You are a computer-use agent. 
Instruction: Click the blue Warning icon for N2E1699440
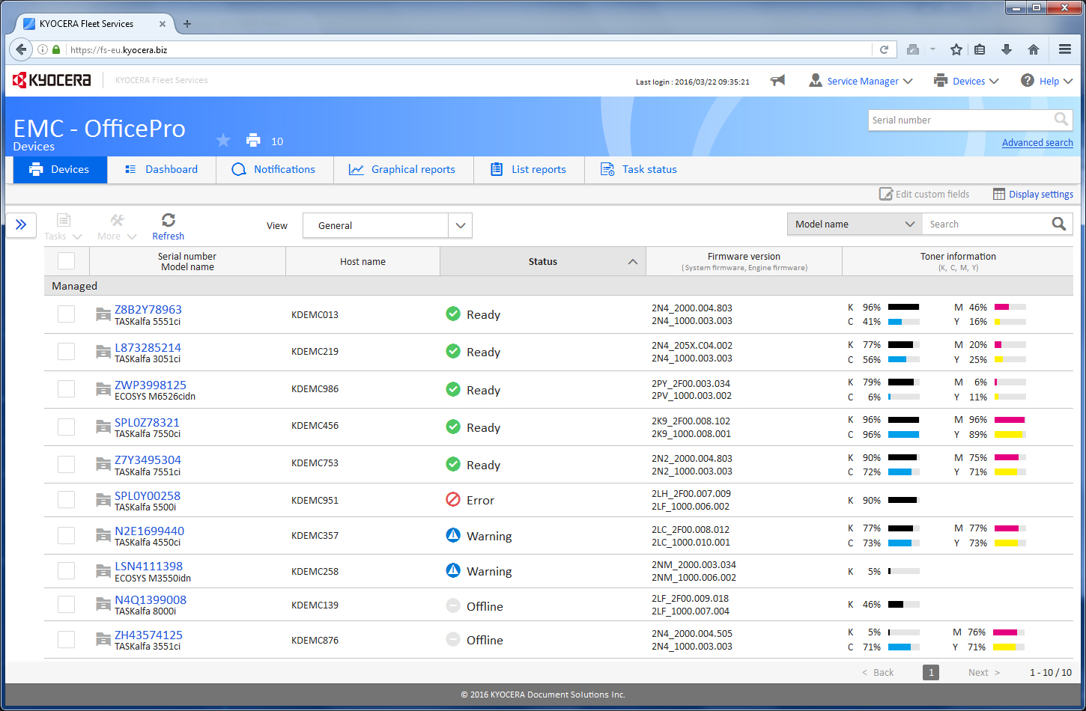(453, 535)
